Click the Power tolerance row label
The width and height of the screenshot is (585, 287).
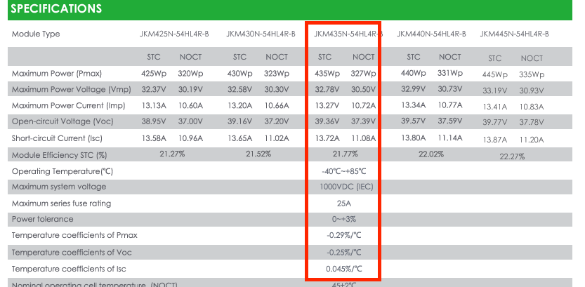(x=43, y=219)
